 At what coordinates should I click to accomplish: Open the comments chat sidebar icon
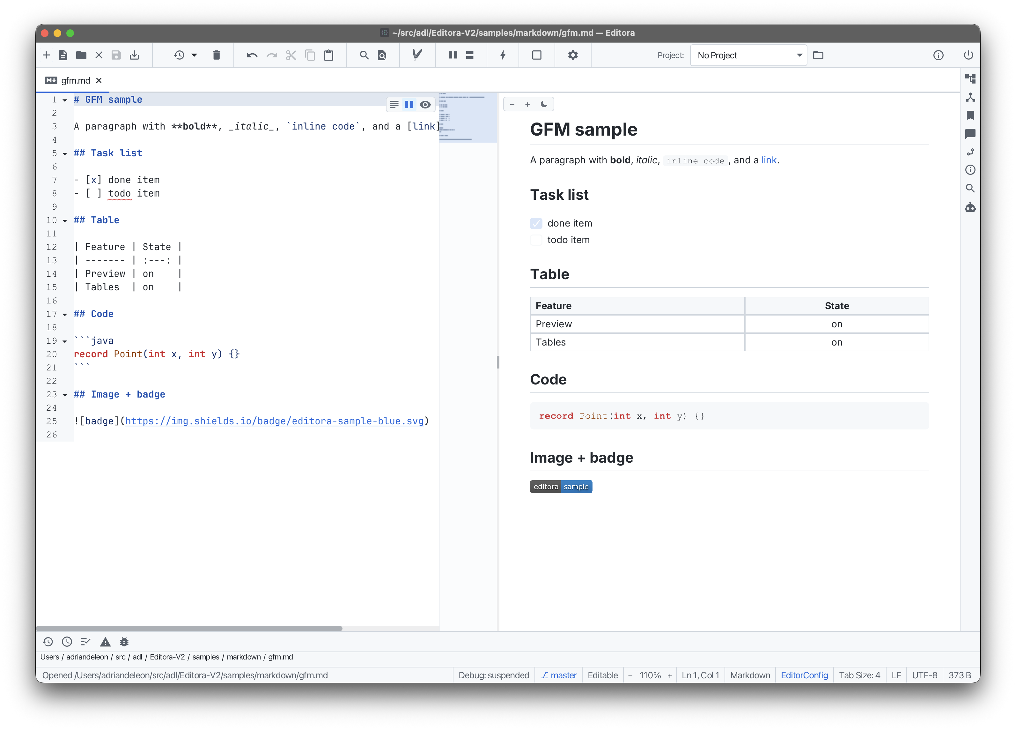(x=970, y=134)
